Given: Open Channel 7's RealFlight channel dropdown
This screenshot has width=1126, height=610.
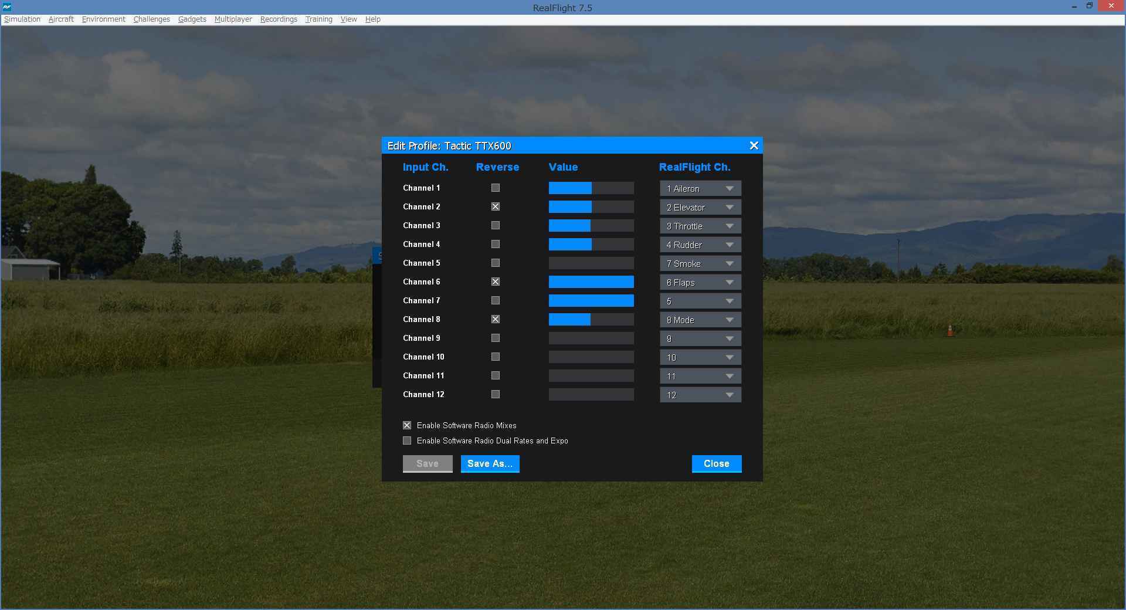Looking at the screenshot, I should coord(700,301).
